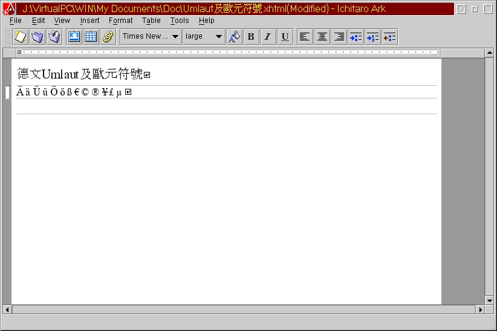The image size is (497, 331).
Task: Open the Table menu
Action: coord(151,21)
